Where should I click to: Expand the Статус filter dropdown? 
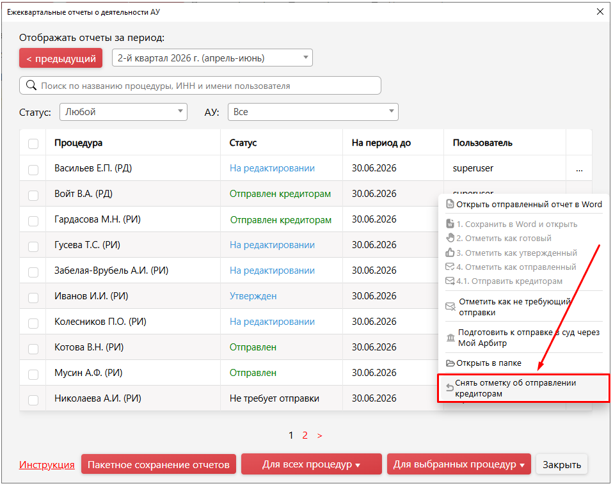point(123,112)
